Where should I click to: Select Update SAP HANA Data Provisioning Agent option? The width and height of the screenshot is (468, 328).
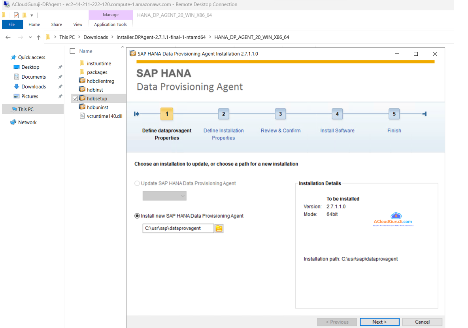point(137,183)
